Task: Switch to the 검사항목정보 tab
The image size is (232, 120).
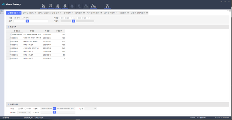Action: pos(109,13)
